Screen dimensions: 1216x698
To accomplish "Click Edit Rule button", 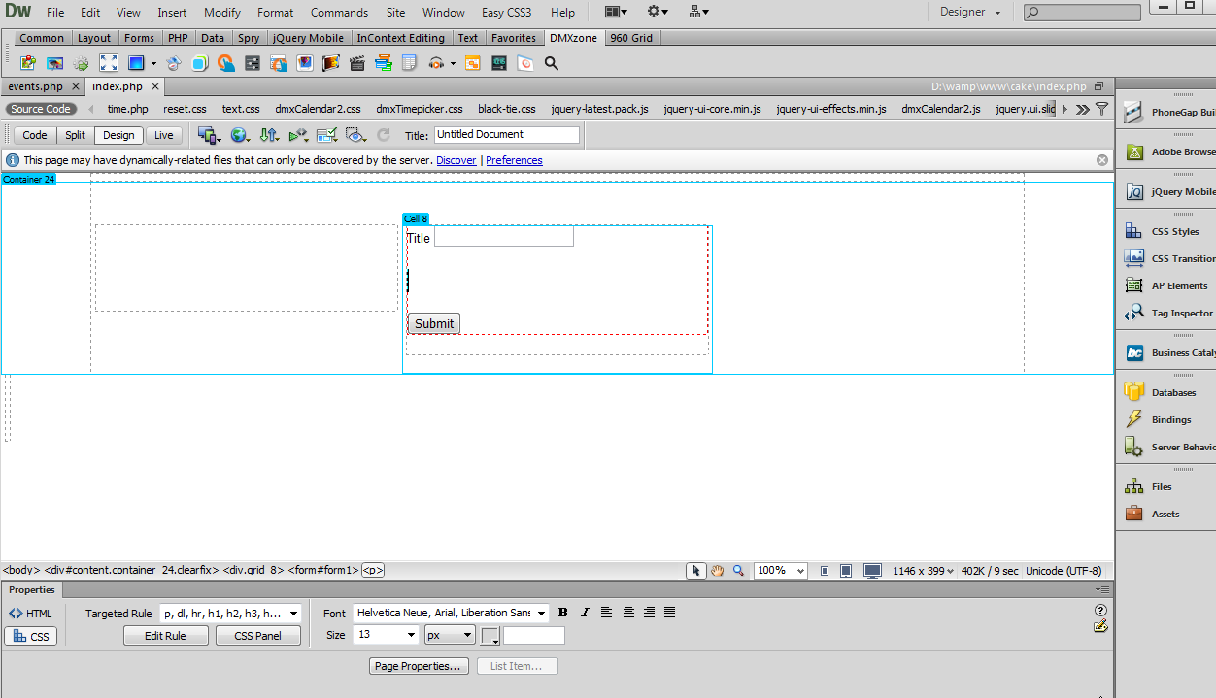I will [x=166, y=636].
